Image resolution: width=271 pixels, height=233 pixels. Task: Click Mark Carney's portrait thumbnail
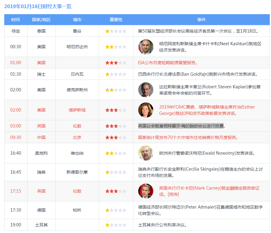146,191
